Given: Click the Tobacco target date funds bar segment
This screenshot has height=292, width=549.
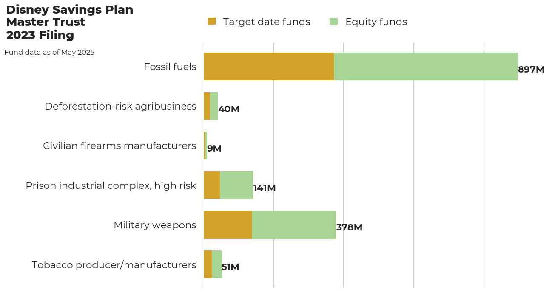Looking at the screenshot, I should 208,264.
